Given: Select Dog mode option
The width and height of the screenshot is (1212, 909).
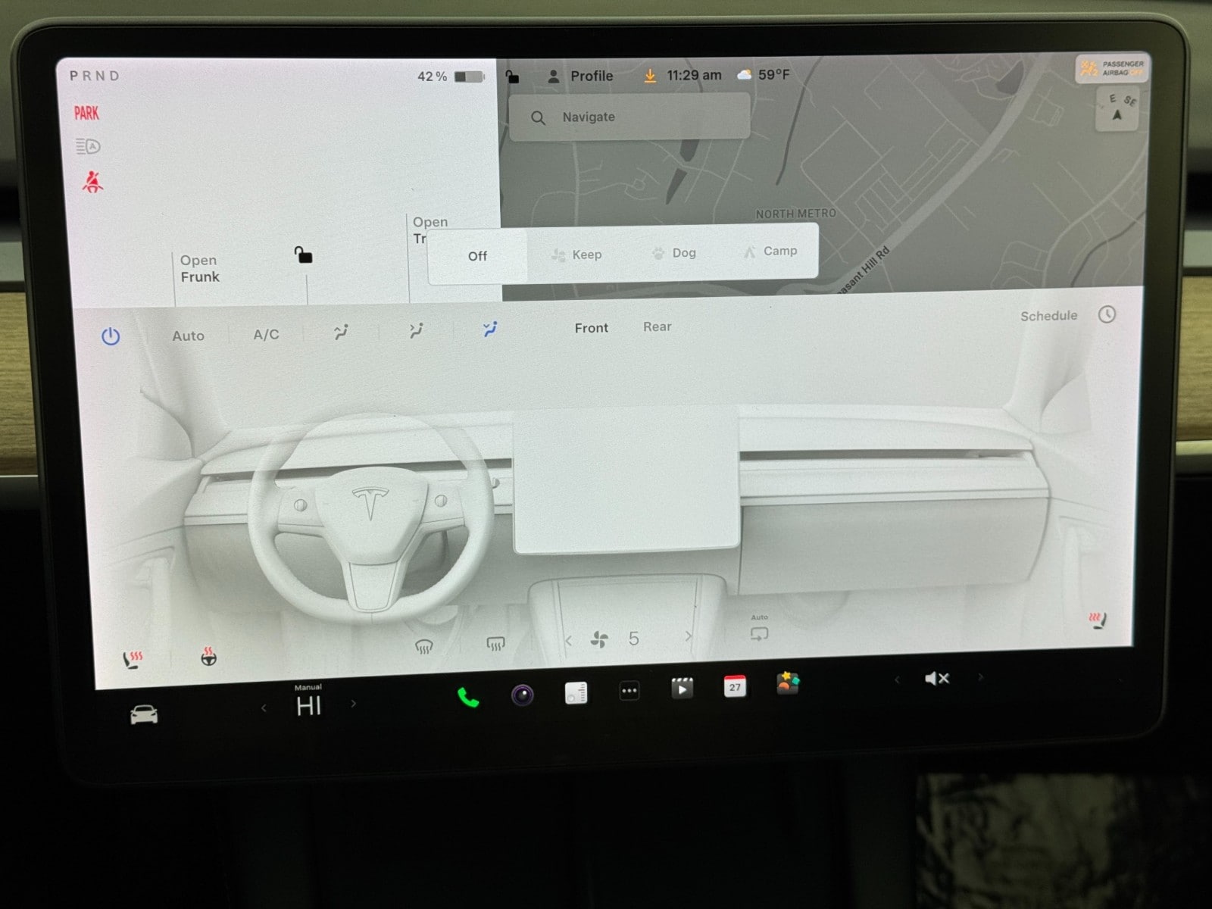Looking at the screenshot, I should tap(674, 253).
